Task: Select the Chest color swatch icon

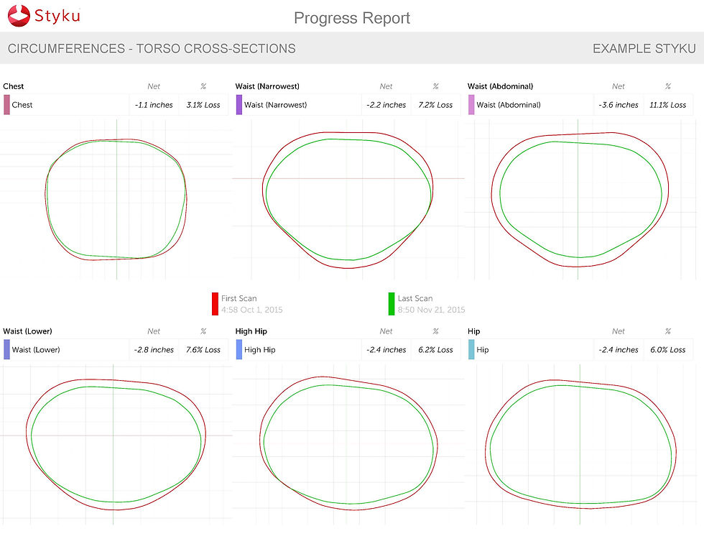Action: (x=7, y=105)
